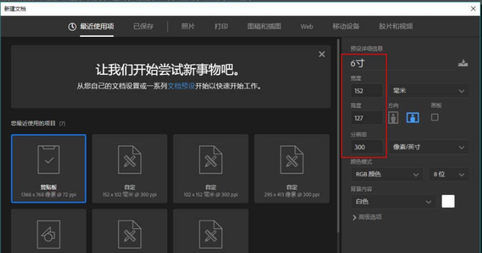The width and height of the screenshot is (482, 253).
Task: Open the 像素/英寸 resolution unit dropdown
Action: (429, 147)
